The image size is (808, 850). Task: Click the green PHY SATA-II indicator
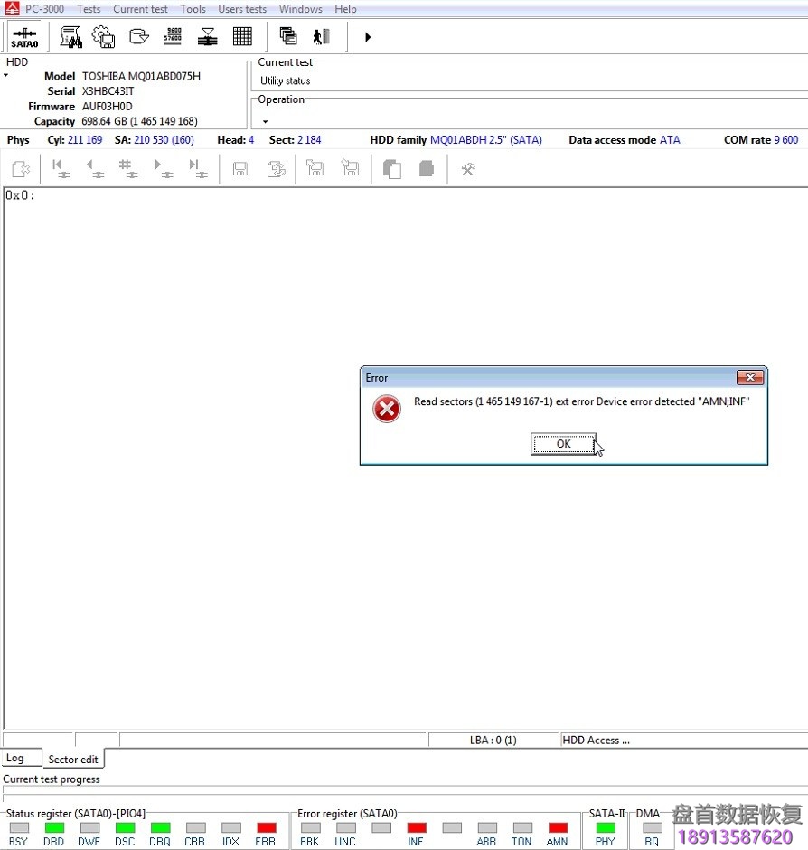pos(605,827)
